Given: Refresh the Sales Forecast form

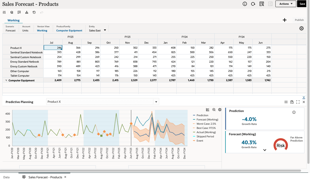Looking at the screenshot, I should (x=253, y=4).
